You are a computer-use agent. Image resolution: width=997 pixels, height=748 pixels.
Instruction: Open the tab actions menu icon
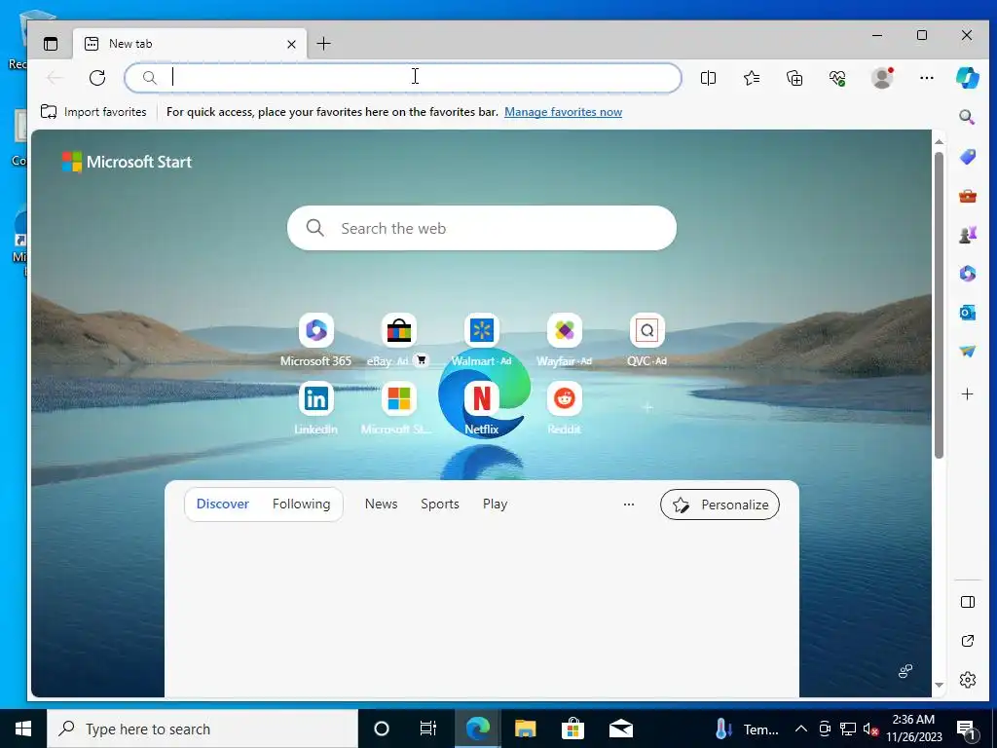pos(51,44)
